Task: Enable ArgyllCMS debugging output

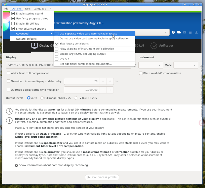Action: [94, 54]
